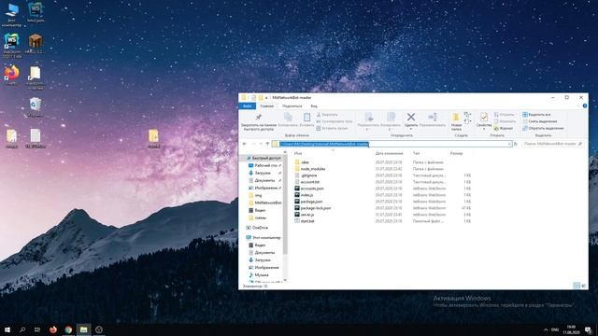Select the This PC icon on the desktop

click(11, 10)
